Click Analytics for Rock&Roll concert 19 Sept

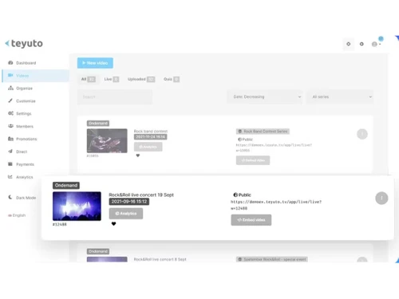(x=126, y=214)
